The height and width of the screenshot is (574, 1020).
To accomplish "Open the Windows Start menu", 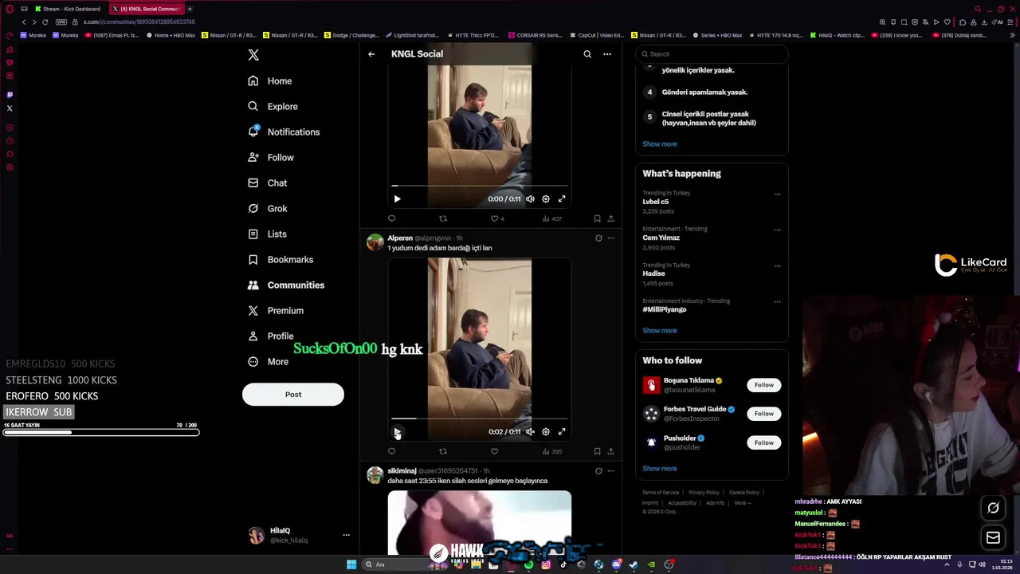I will coord(351,564).
